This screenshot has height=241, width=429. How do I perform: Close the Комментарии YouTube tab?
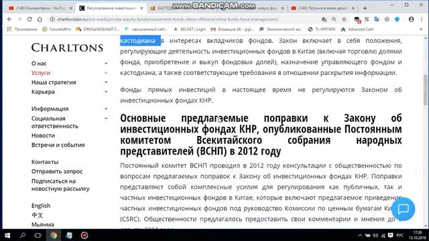pyautogui.click(x=71, y=8)
